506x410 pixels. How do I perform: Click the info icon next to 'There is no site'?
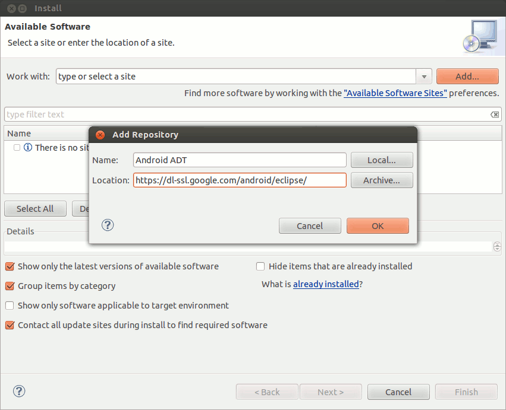click(x=27, y=147)
